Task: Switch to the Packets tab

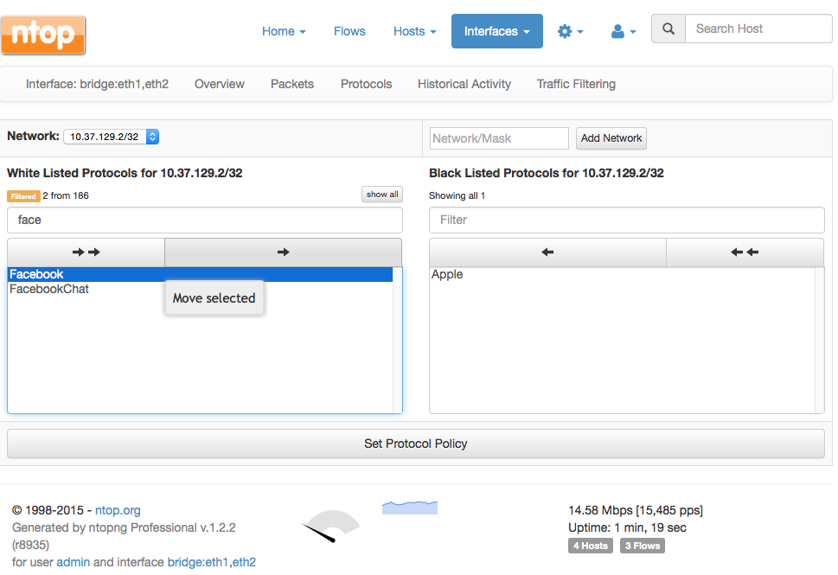Action: tap(291, 84)
